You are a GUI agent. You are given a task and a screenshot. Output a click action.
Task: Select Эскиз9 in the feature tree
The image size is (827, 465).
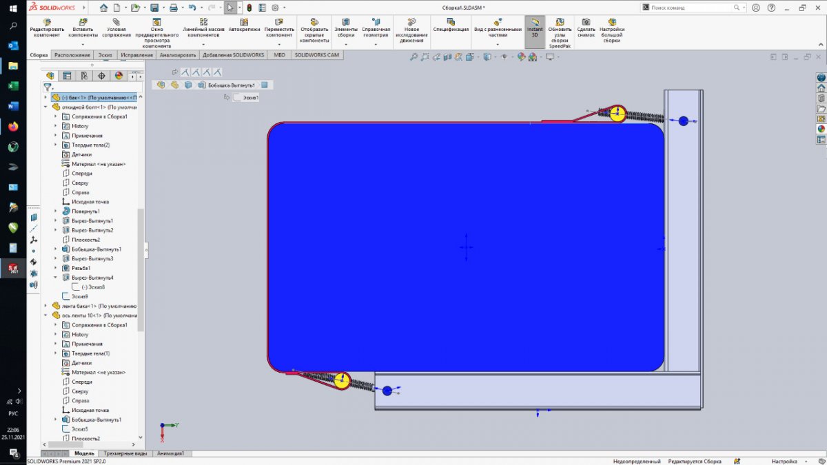(74, 296)
